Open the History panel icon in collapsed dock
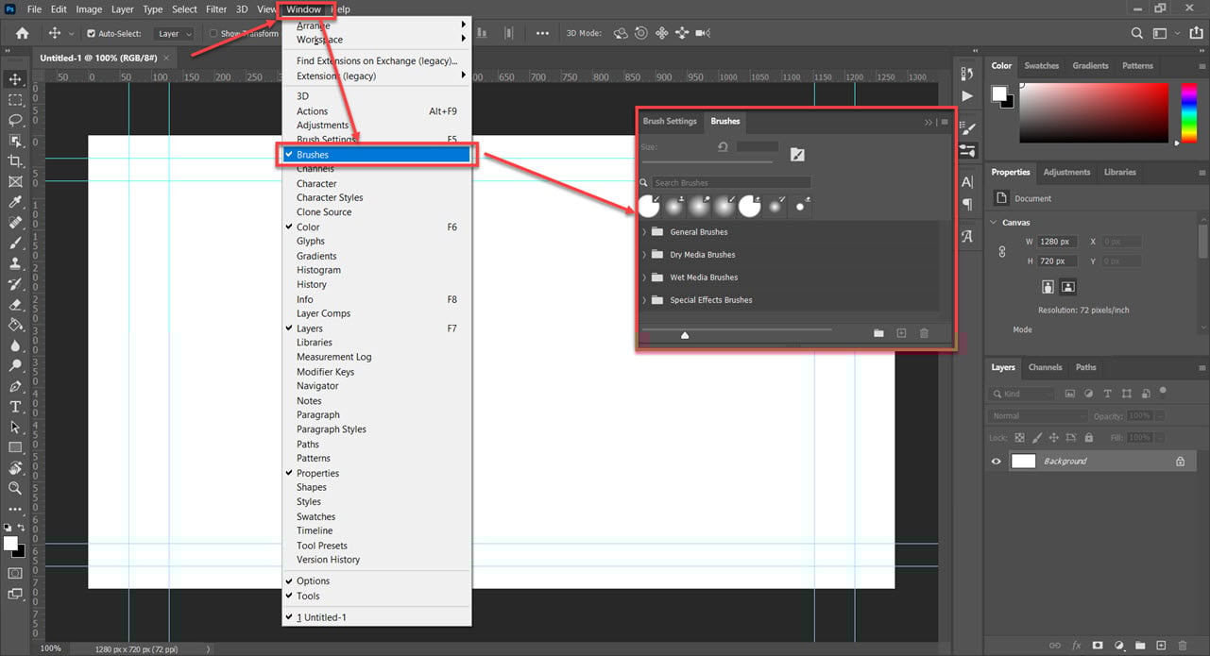This screenshot has width=1210, height=656. [966, 74]
